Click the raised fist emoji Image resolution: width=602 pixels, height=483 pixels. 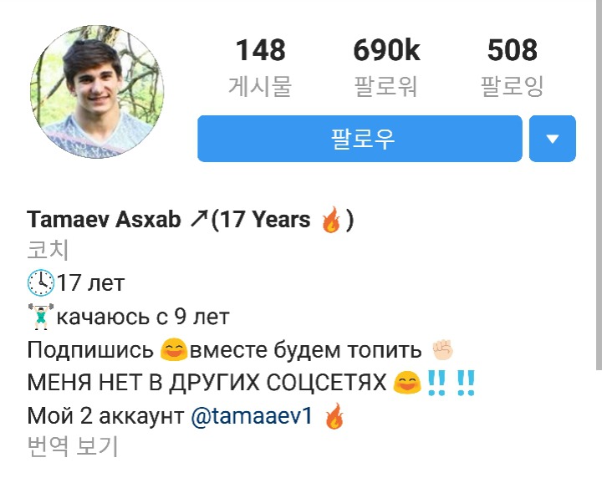pos(442,349)
